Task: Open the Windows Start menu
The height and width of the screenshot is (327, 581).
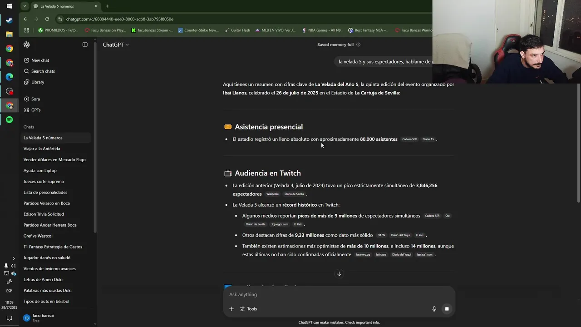Action: [x=9, y=6]
